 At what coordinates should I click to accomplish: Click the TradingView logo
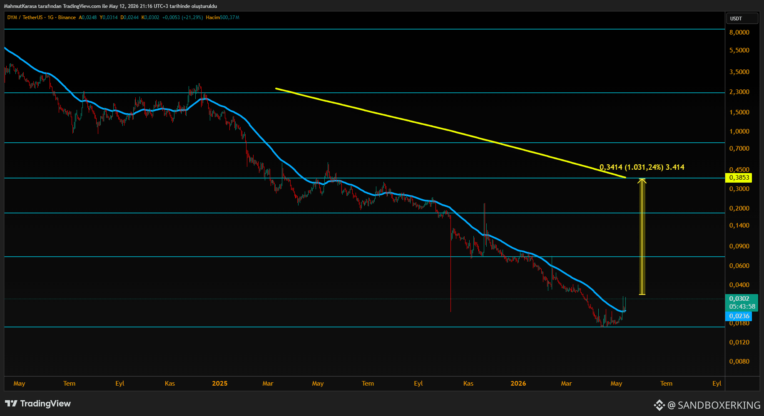pyautogui.click(x=38, y=404)
